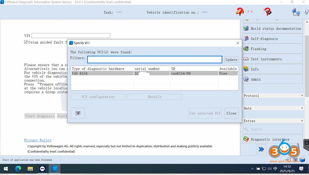Click the network server connection icon
Screen dimensions: 309x175
coord(296,12)
